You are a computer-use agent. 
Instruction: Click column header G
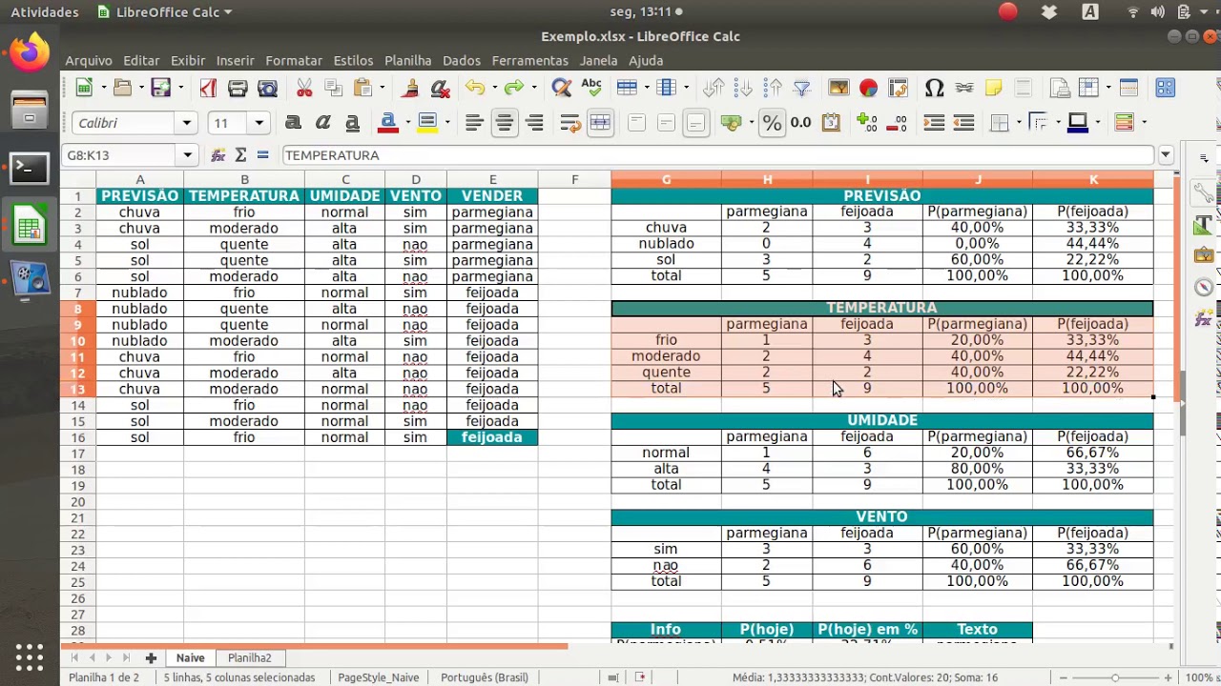tap(666, 179)
